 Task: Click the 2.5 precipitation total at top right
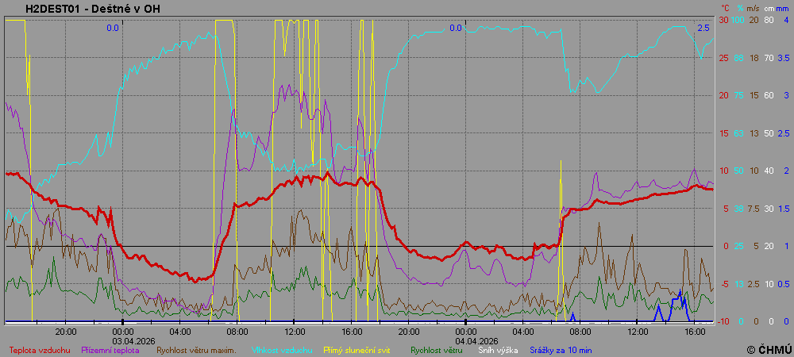pyautogui.click(x=703, y=28)
